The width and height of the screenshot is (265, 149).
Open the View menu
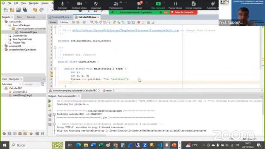tap(24, 3)
